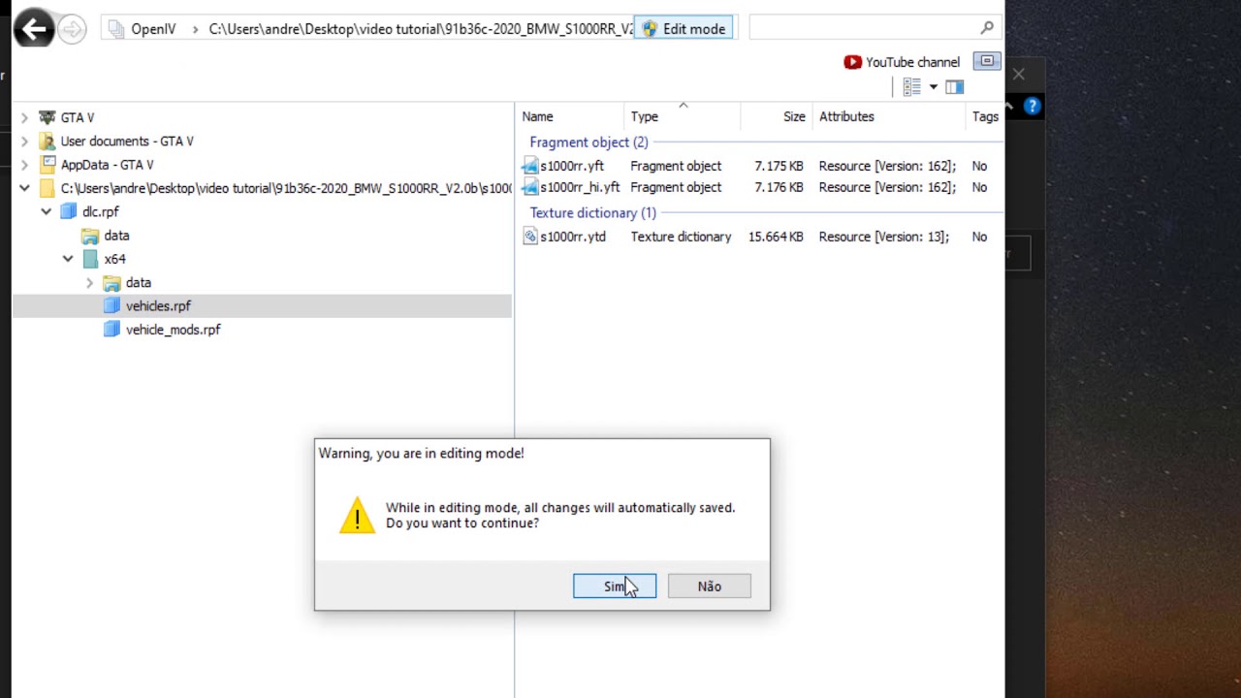The image size is (1241, 698).
Task: Select the s1000rr_hi.yft file
Action: 580,187
